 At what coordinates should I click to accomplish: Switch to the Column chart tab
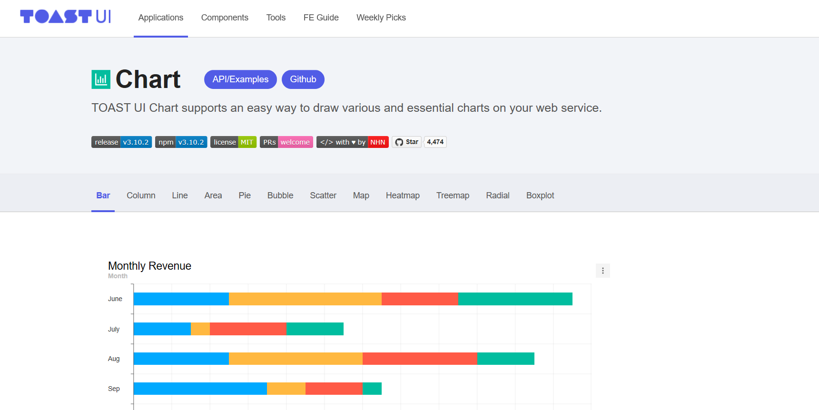click(141, 195)
